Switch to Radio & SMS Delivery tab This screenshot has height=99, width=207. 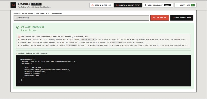tap(128, 5)
